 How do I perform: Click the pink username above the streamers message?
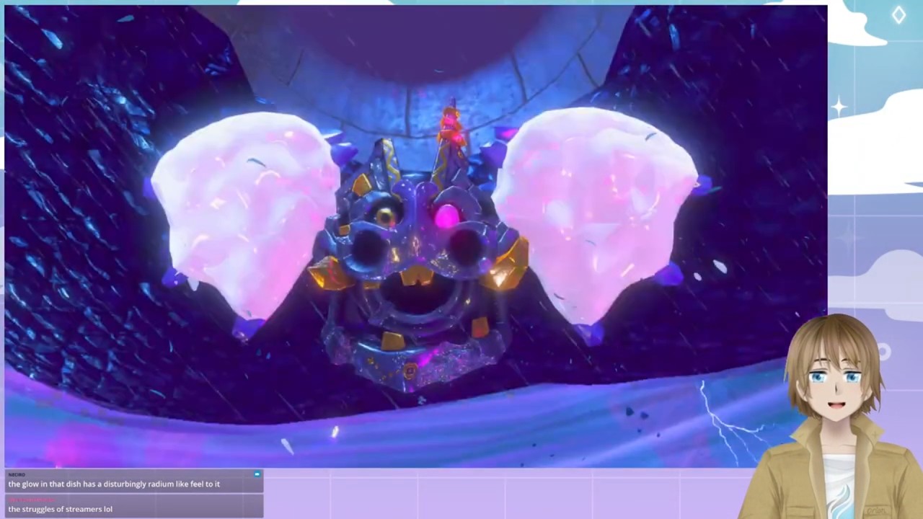32,500
